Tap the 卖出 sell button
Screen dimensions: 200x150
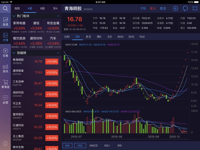163,9
